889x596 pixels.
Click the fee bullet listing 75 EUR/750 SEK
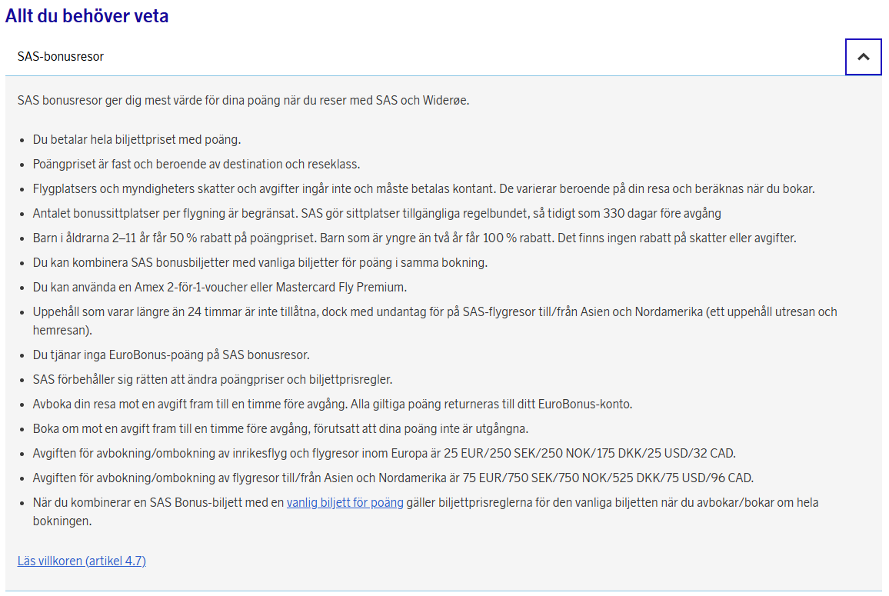392,478
